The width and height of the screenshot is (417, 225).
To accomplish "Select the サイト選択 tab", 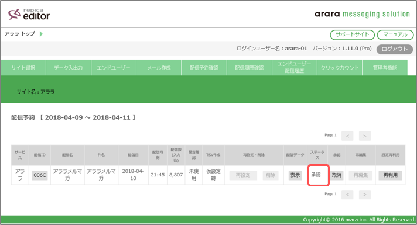I will (23, 68).
